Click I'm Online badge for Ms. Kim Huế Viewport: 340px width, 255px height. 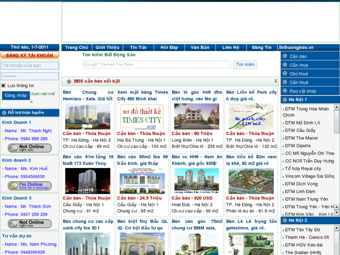pyautogui.click(x=30, y=186)
